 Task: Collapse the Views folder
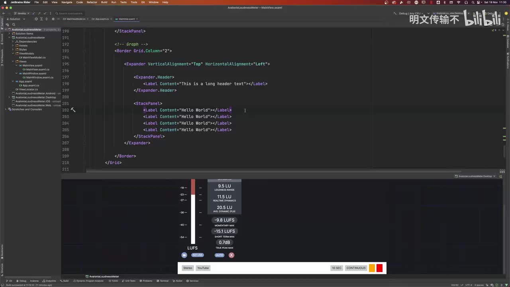(x=13, y=61)
